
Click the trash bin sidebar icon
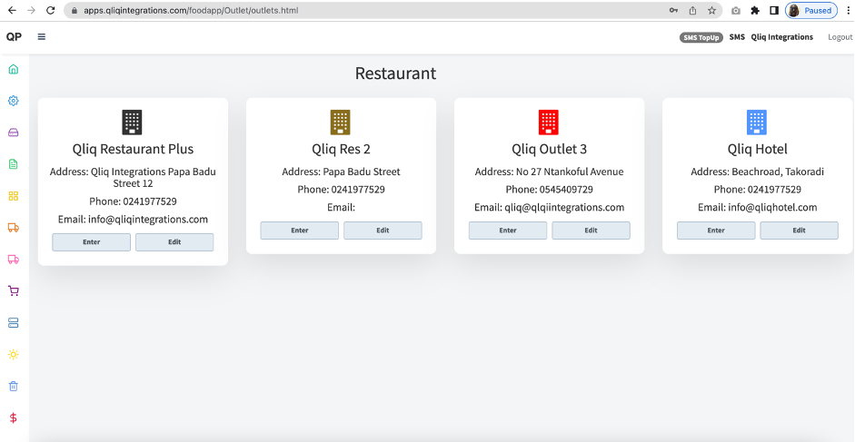14,387
